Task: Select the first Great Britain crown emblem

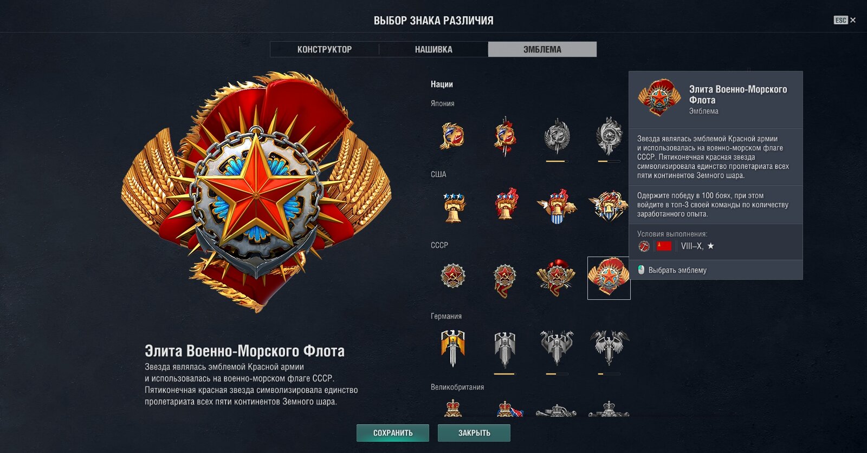Action: pos(452,408)
